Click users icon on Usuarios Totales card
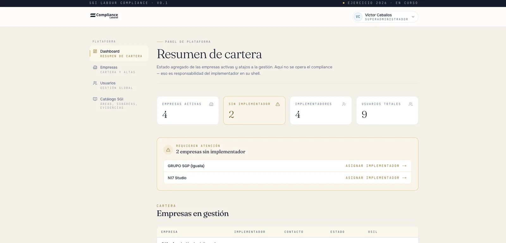 click(410, 104)
